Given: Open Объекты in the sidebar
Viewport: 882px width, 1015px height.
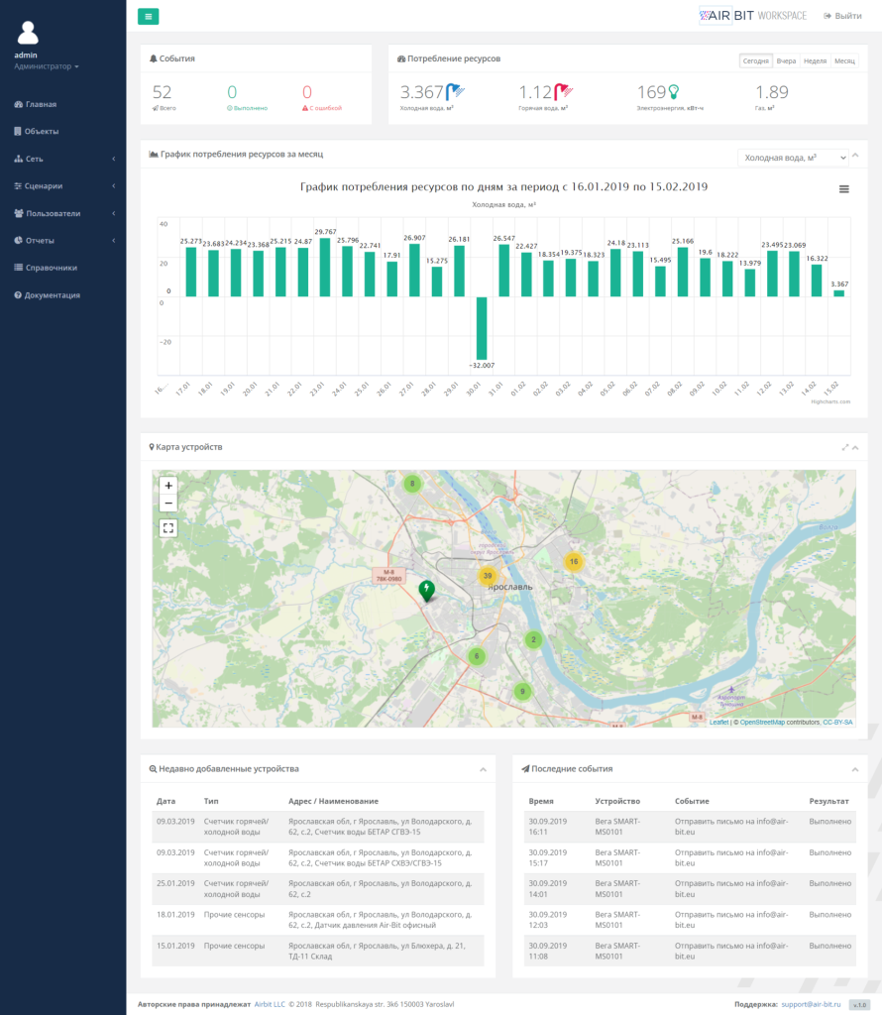Looking at the screenshot, I should point(42,131).
